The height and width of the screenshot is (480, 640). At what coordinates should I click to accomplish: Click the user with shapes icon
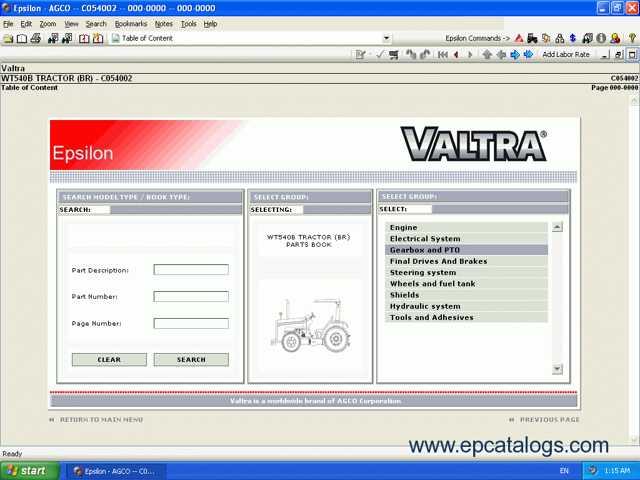[615, 38]
